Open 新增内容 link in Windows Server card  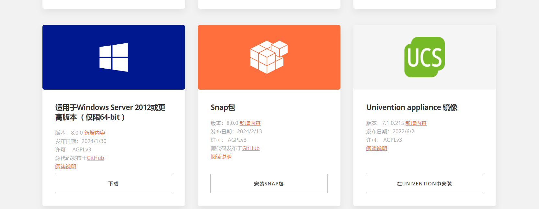(95, 133)
